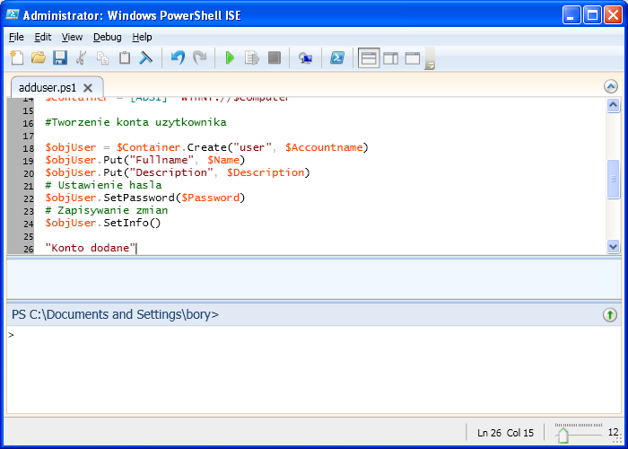The height and width of the screenshot is (449, 628).
Task: Click comment '# Ustawienie hasla'
Action: (103, 185)
